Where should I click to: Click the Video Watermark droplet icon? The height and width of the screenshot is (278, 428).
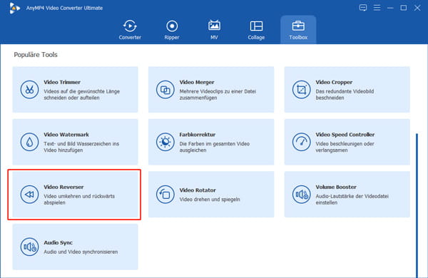tap(29, 142)
